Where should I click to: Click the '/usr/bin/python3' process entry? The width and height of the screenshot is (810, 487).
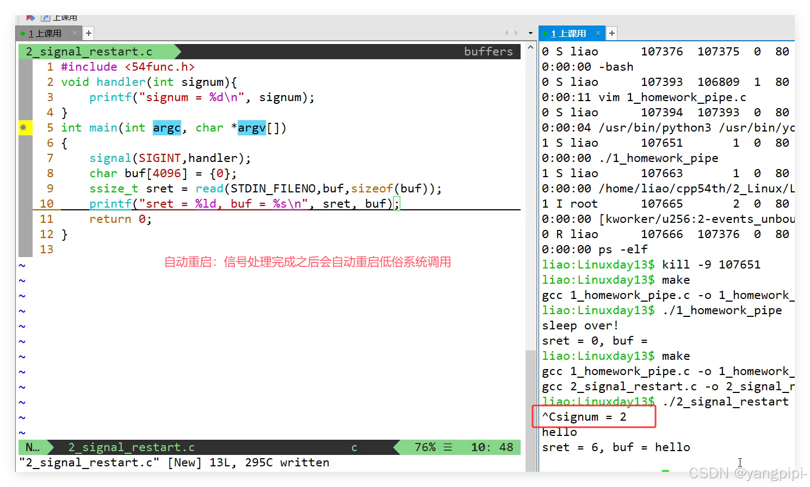[x=654, y=128]
